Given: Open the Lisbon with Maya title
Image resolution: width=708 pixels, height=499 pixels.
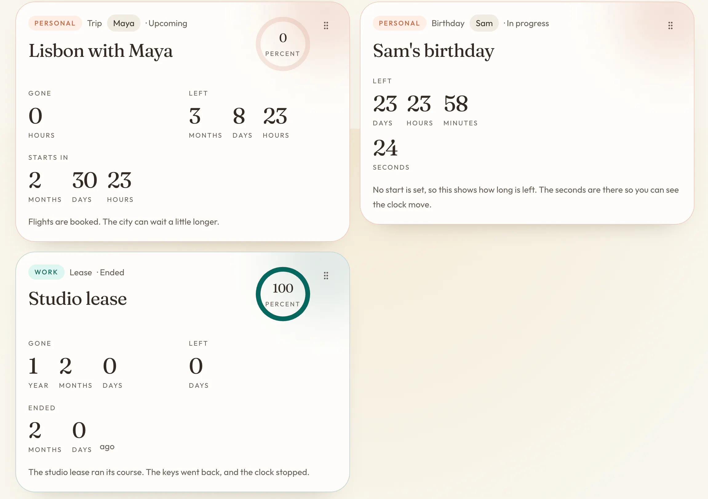Looking at the screenshot, I should pyautogui.click(x=101, y=50).
